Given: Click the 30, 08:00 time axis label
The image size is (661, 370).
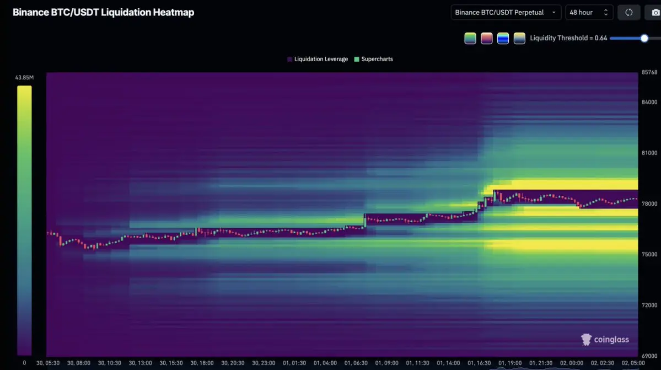Looking at the screenshot, I should click(78, 363).
